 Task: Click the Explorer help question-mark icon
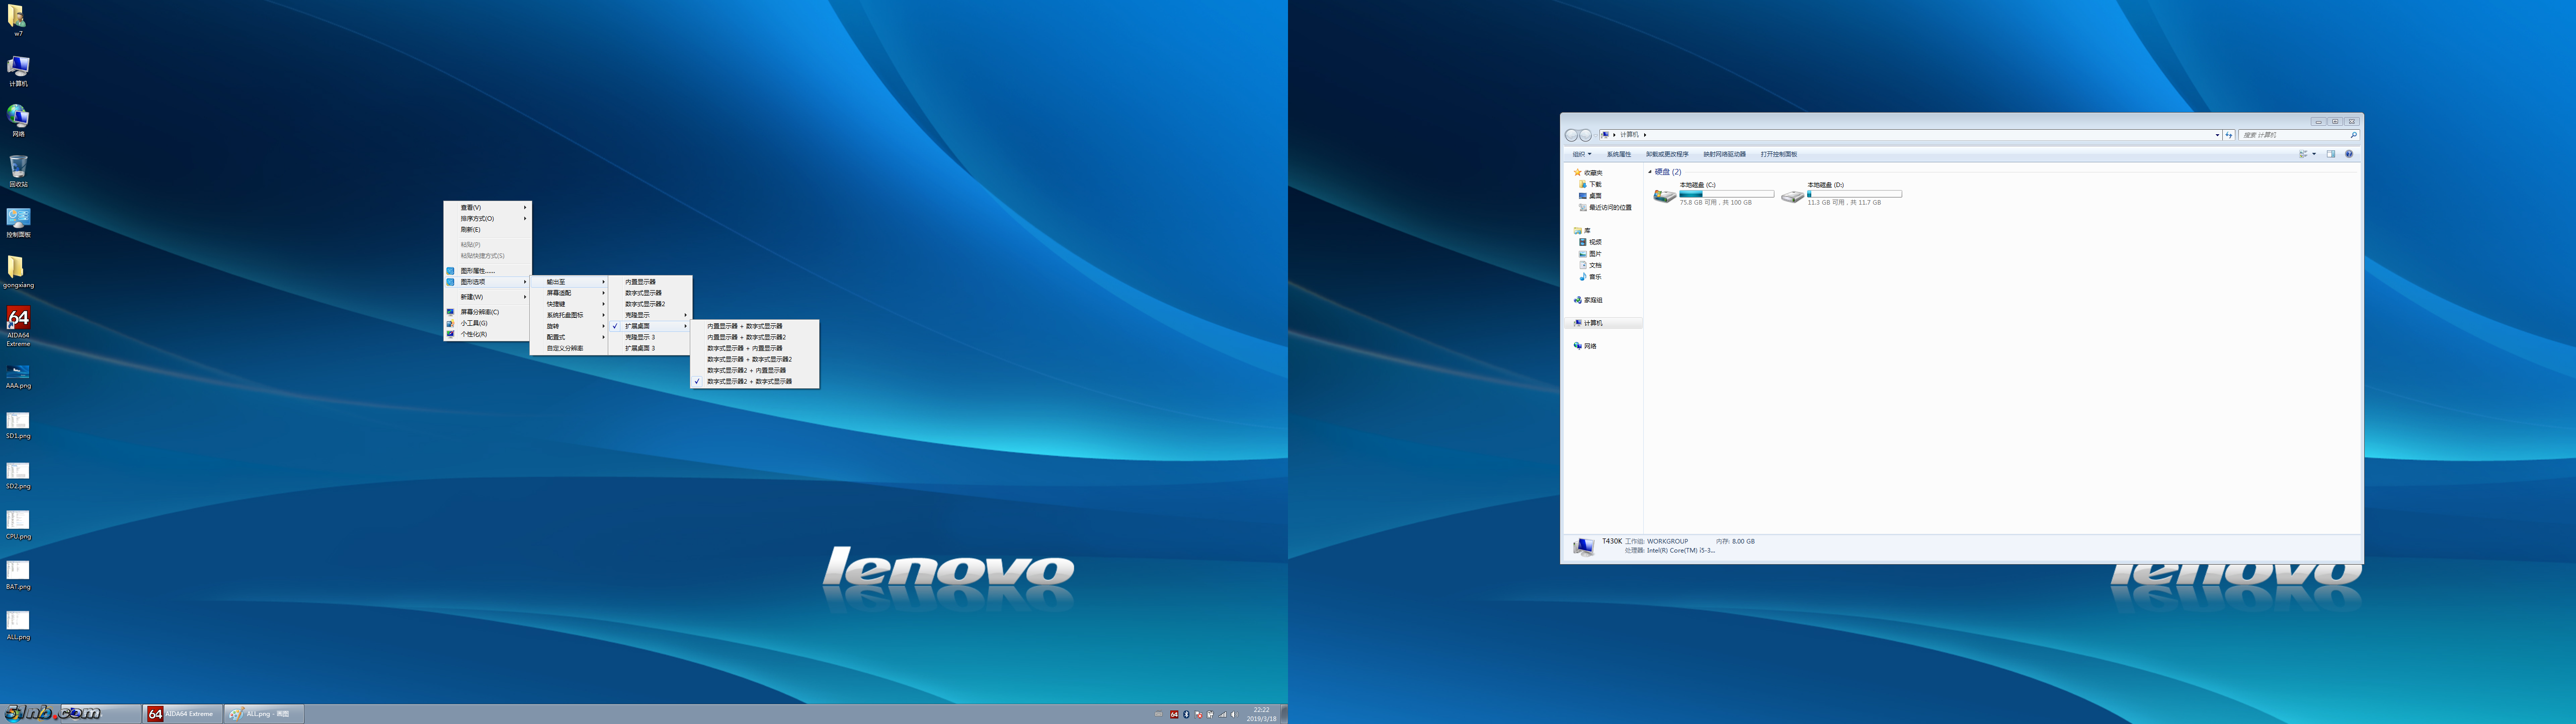pyautogui.click(x=2349, y=154)
